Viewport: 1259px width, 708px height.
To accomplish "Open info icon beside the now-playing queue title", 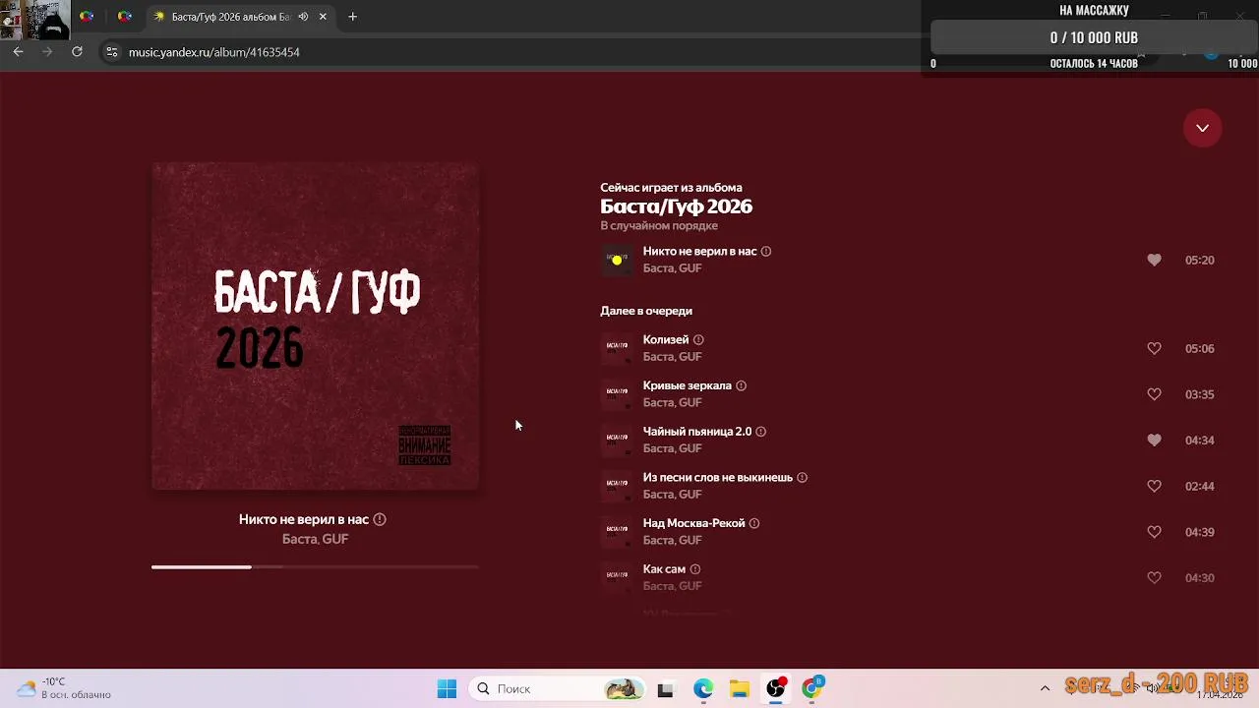I will click(x=766, y=252).
